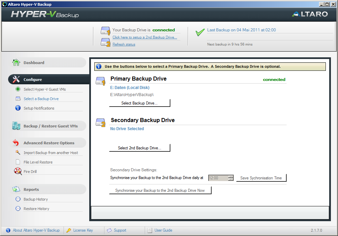Screen dimensions: 338x236
Task: Open the User Guide
Action: [x=163, y=230]
